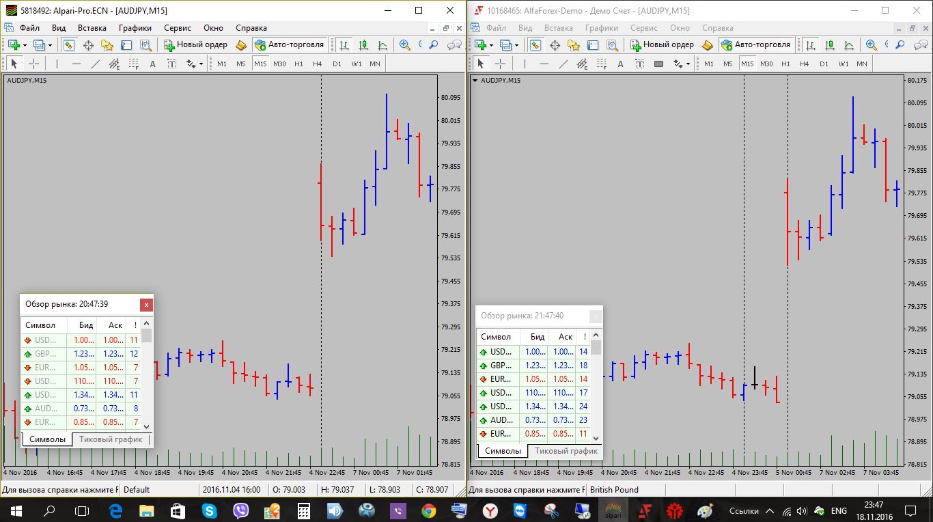Open new chart icon in Alpari window
This screenshot has height=522, width=933.
[12, 44]
